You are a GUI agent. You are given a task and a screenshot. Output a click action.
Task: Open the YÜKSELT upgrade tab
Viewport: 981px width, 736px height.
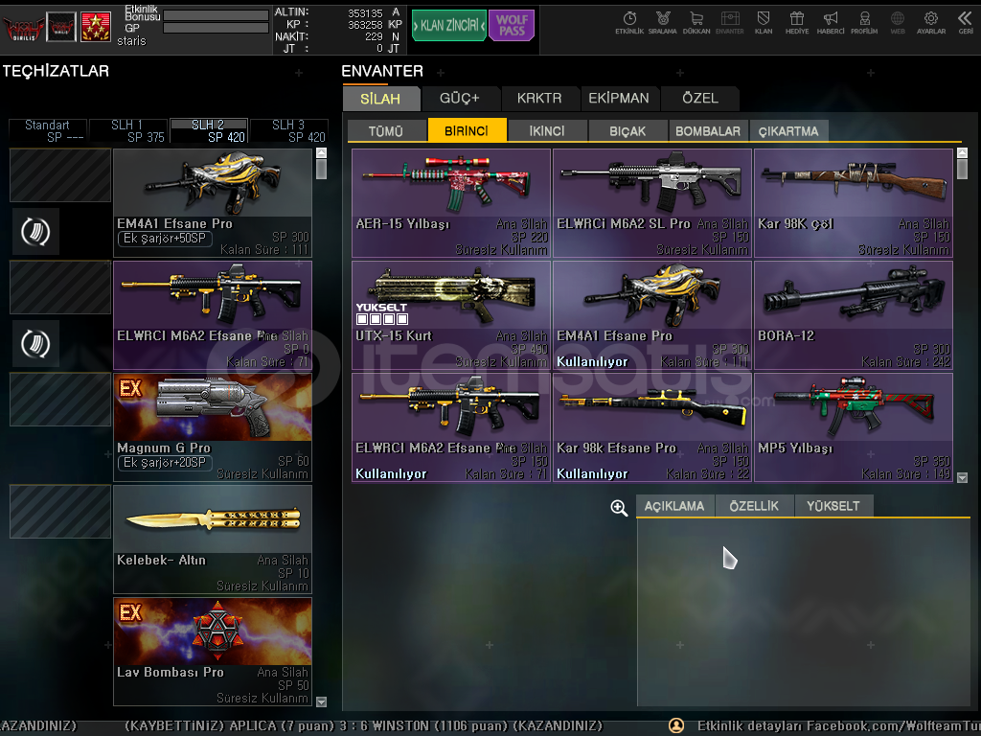(x=833, y=506)
